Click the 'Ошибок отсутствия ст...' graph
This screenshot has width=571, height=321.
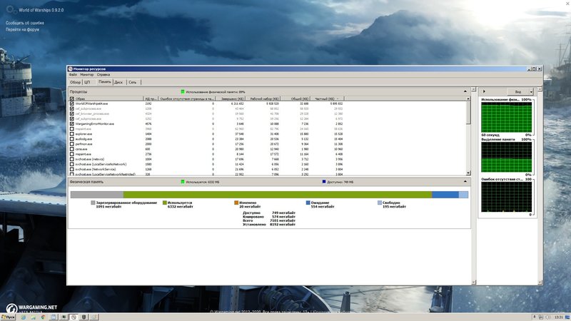pos(506,197)
